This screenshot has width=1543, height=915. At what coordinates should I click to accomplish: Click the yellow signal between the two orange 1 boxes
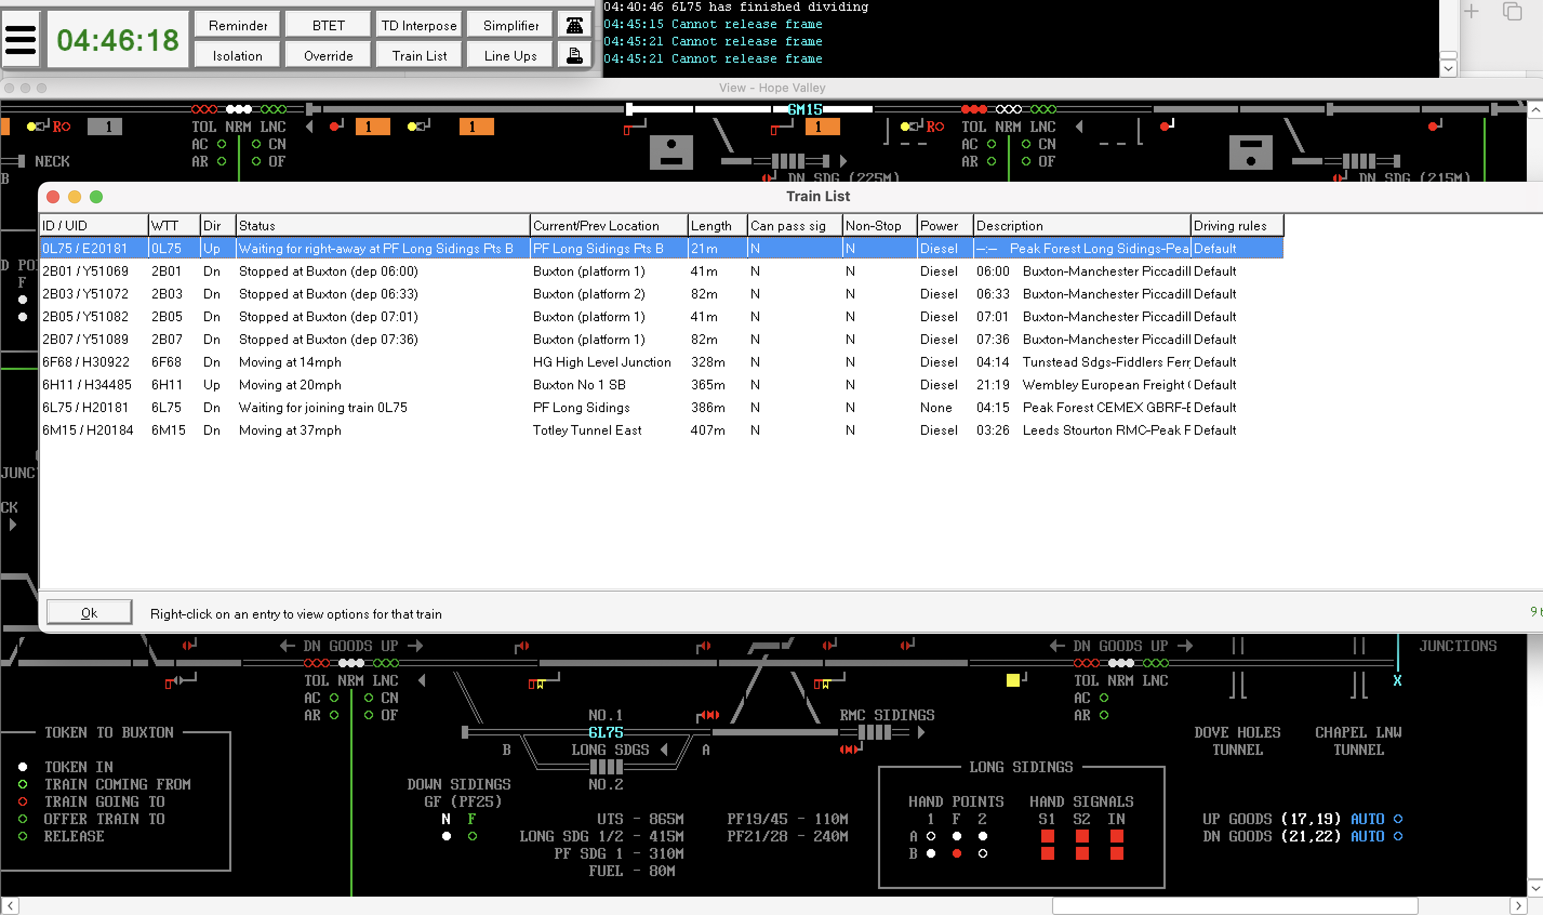click(x=418, y=126)
